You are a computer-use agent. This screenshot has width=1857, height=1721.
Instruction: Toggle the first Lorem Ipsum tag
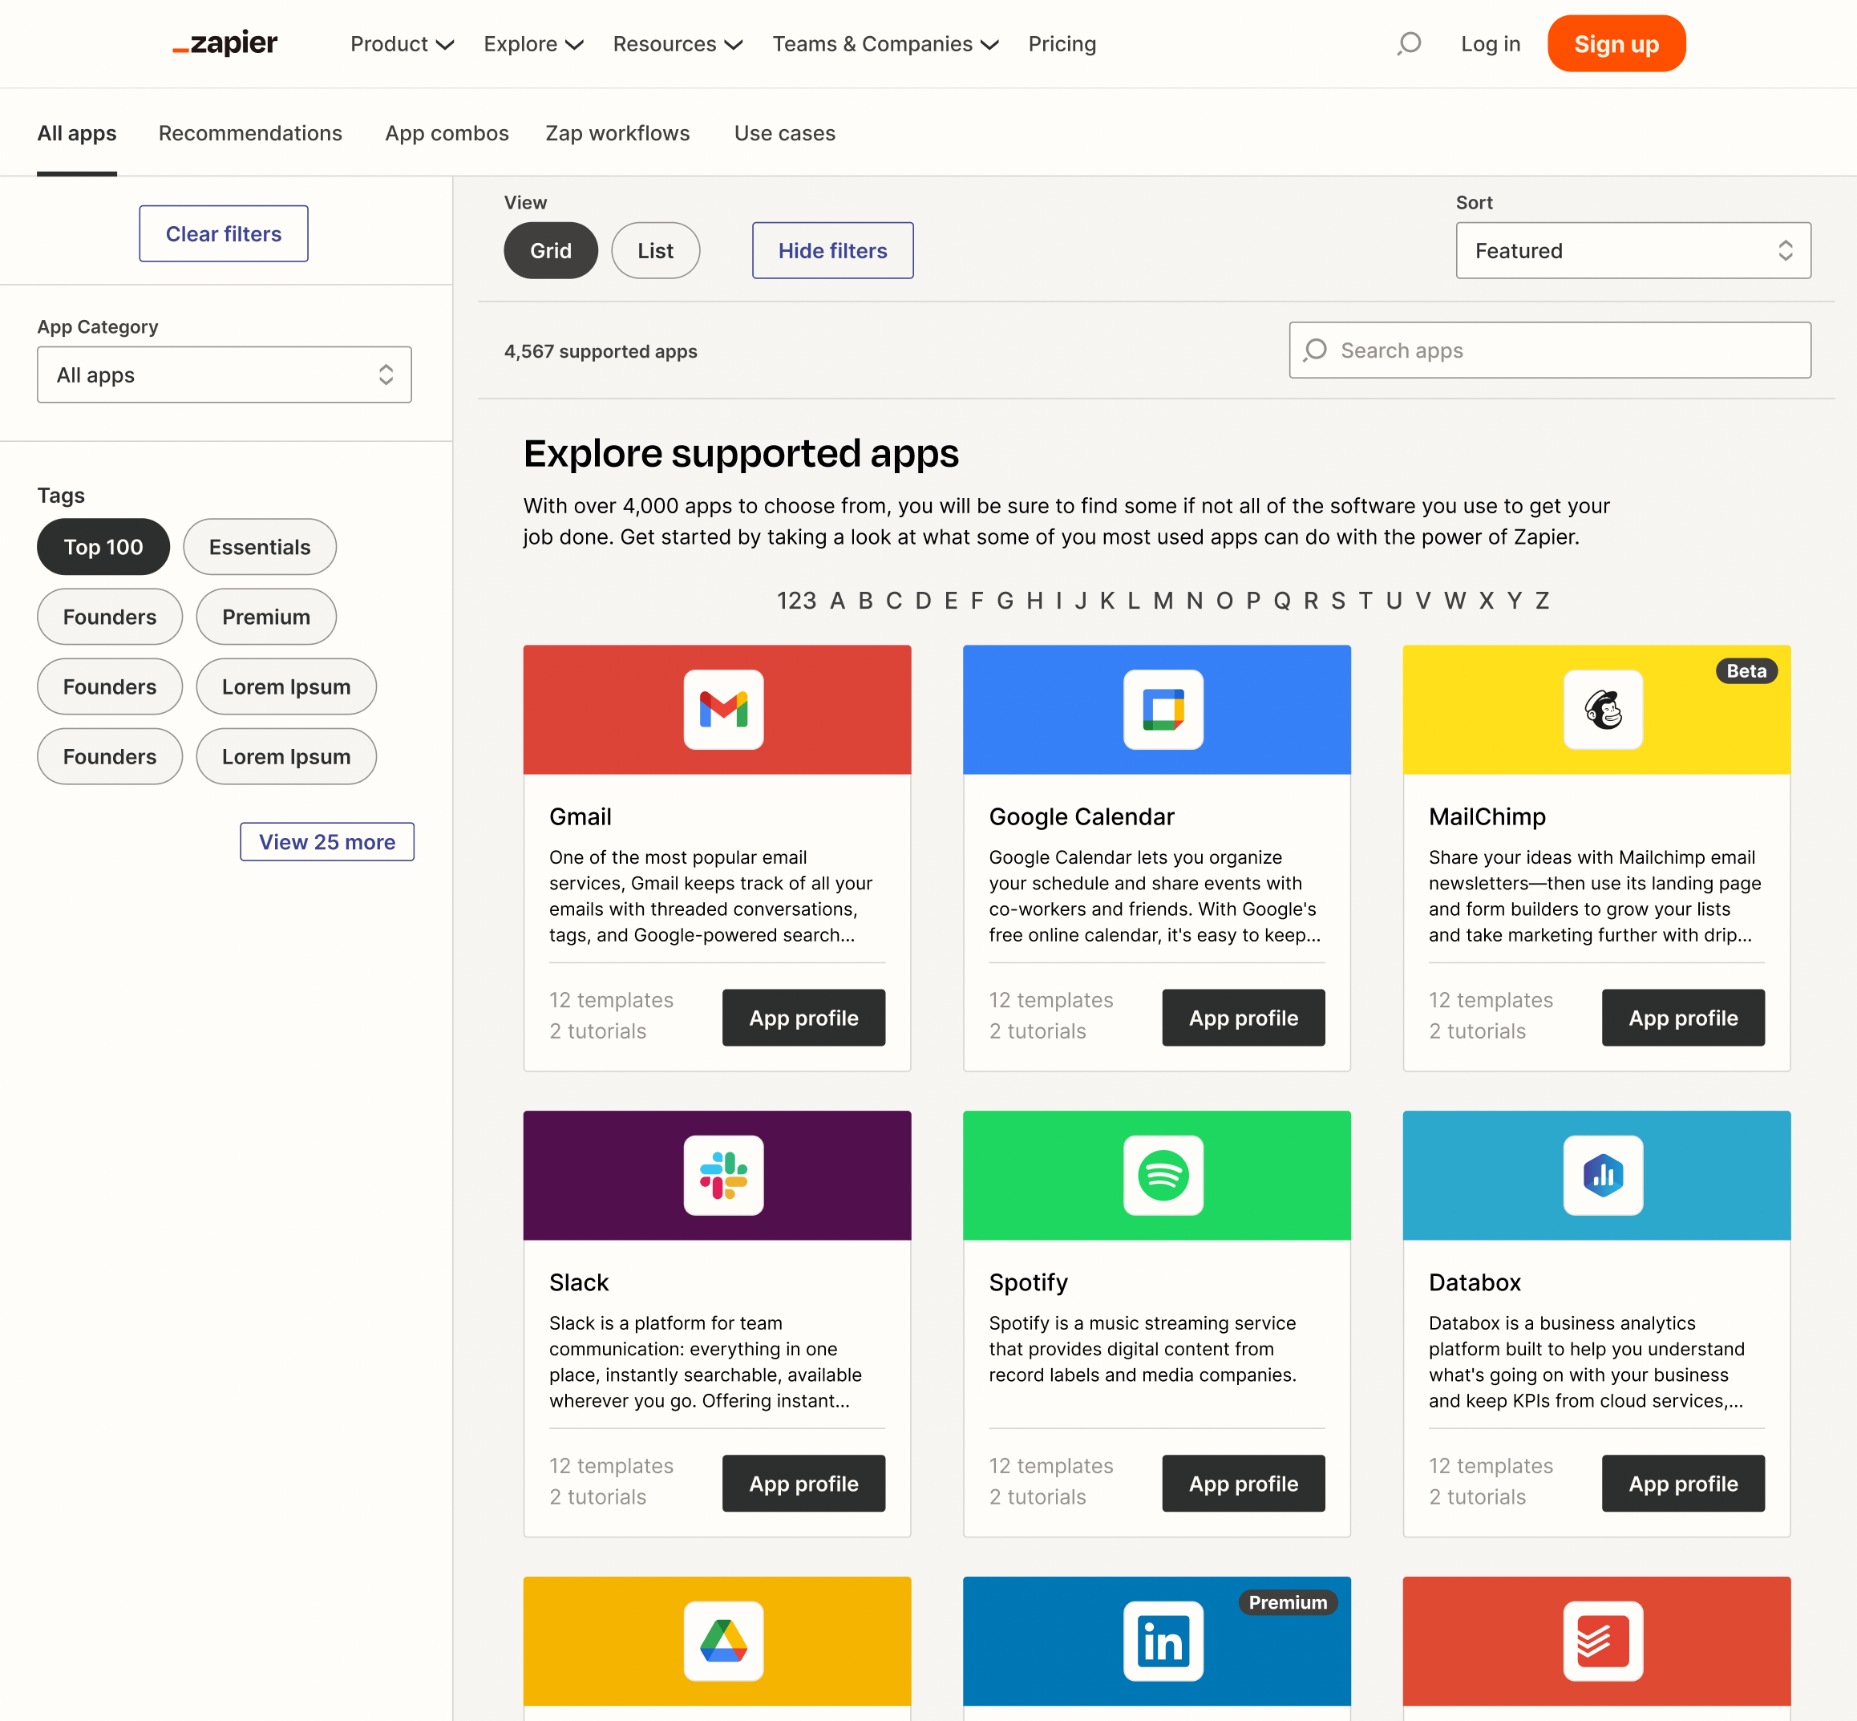point(286,686)
